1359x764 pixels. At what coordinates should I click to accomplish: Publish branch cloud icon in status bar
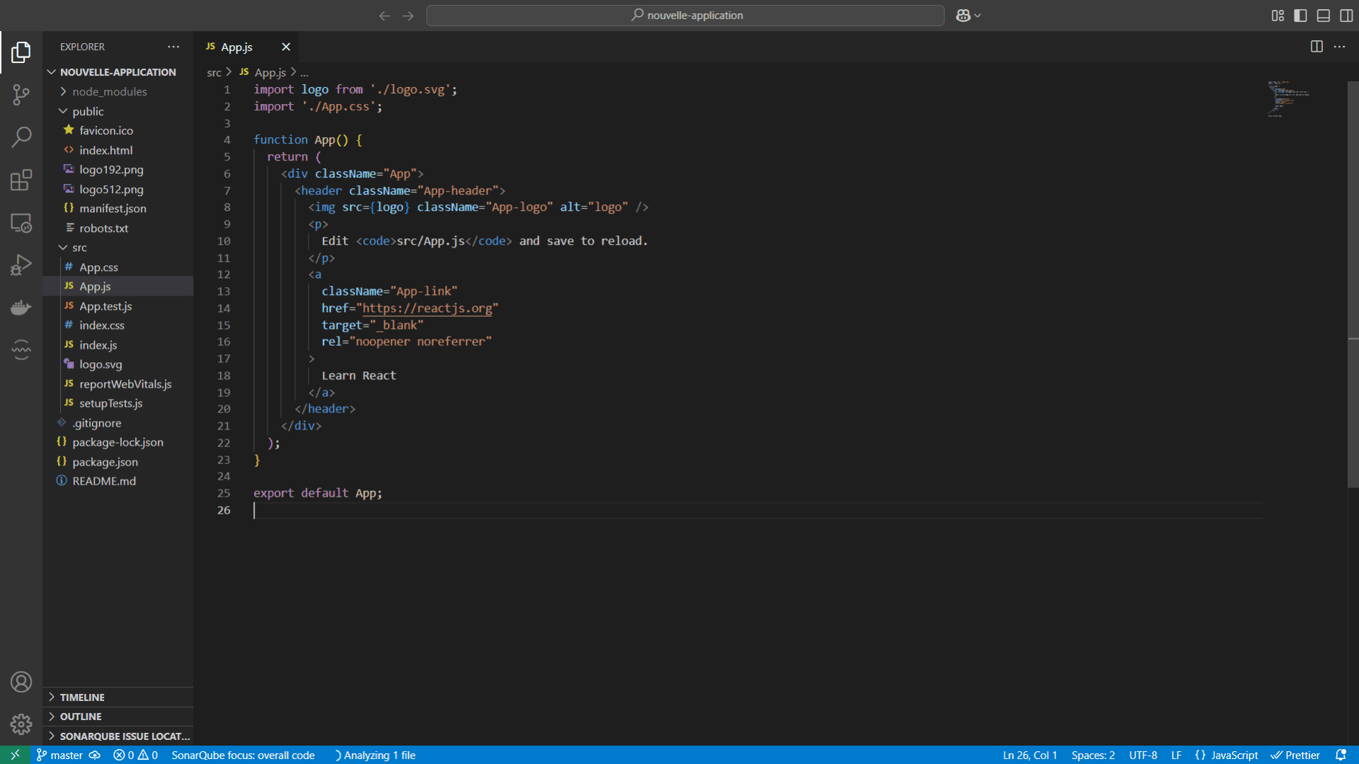pyautogui.click(x=95, y=755)
